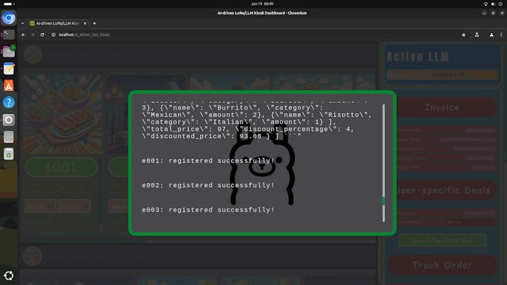The height and width of the screenshot is (285, 507).
Task: Open Settings gear in the dock
Action: [9, 120]
